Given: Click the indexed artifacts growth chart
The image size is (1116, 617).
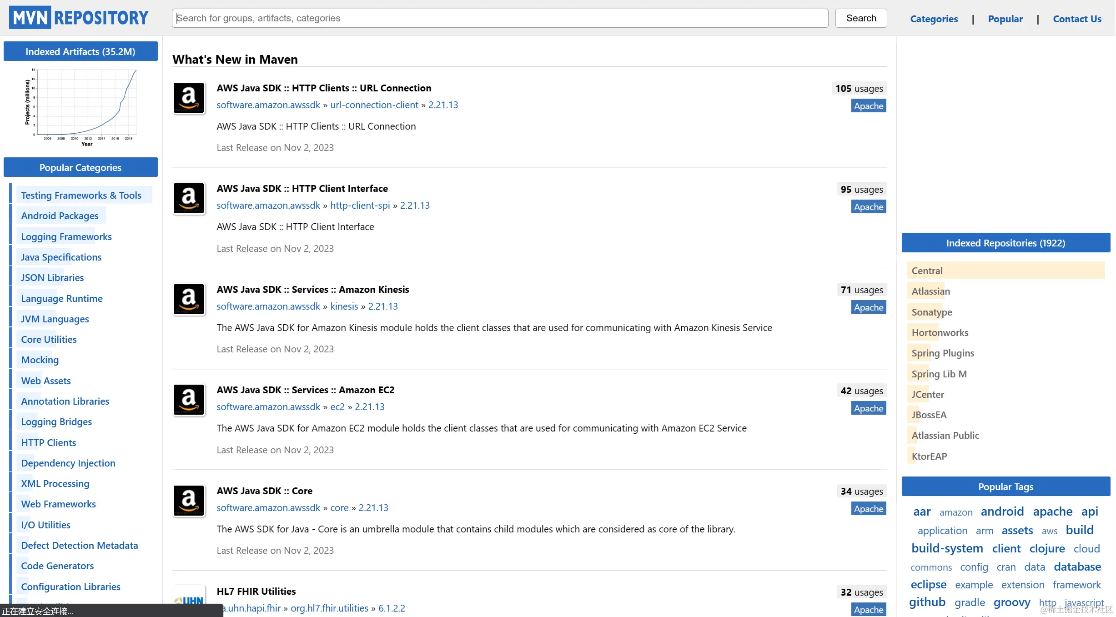Looking at the screenshot, I should 81,107.
